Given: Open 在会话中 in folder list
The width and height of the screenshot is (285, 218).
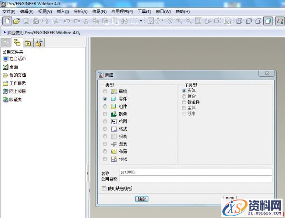Looking at the screenshot, I should pyautogui.click(x=14, y=59).
